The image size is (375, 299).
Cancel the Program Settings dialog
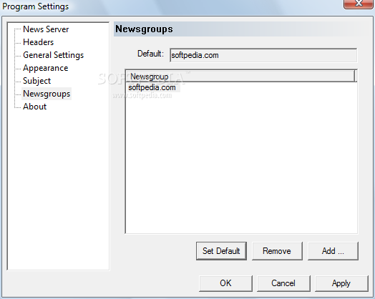click(283, 283)
